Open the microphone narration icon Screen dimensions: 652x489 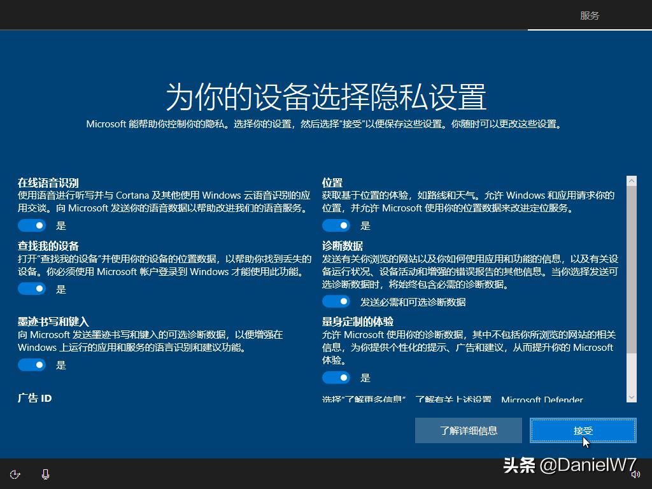point(45,474)
